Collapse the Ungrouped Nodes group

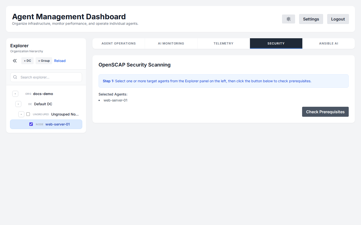(x=21, y=114)
